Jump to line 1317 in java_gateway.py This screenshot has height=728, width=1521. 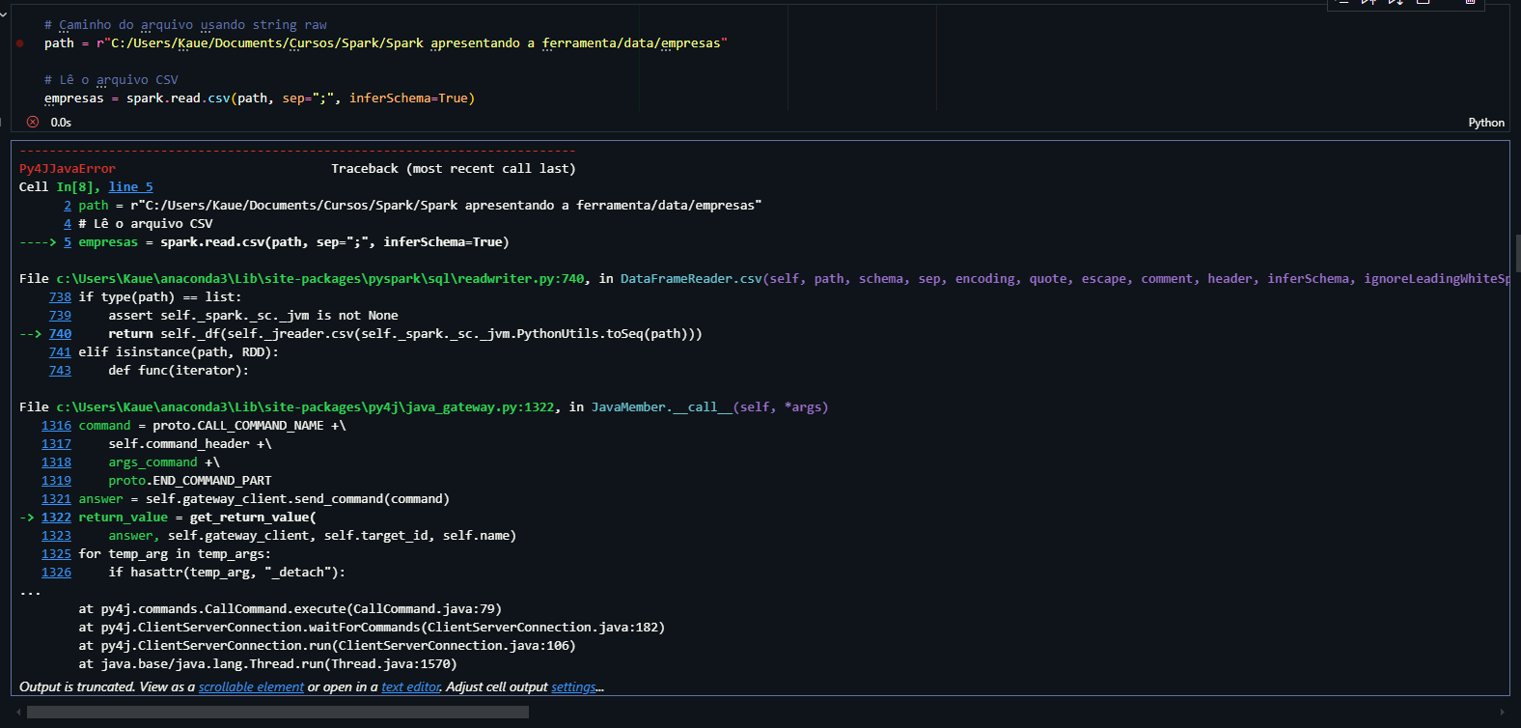[x=56, y=444]
